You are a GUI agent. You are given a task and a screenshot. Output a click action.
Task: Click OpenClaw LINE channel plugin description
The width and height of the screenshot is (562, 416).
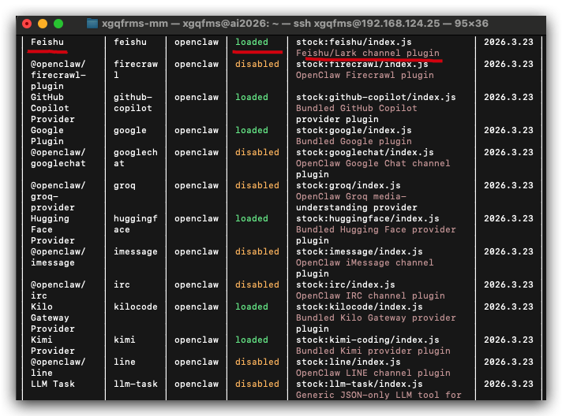click(x=373, y=373)
